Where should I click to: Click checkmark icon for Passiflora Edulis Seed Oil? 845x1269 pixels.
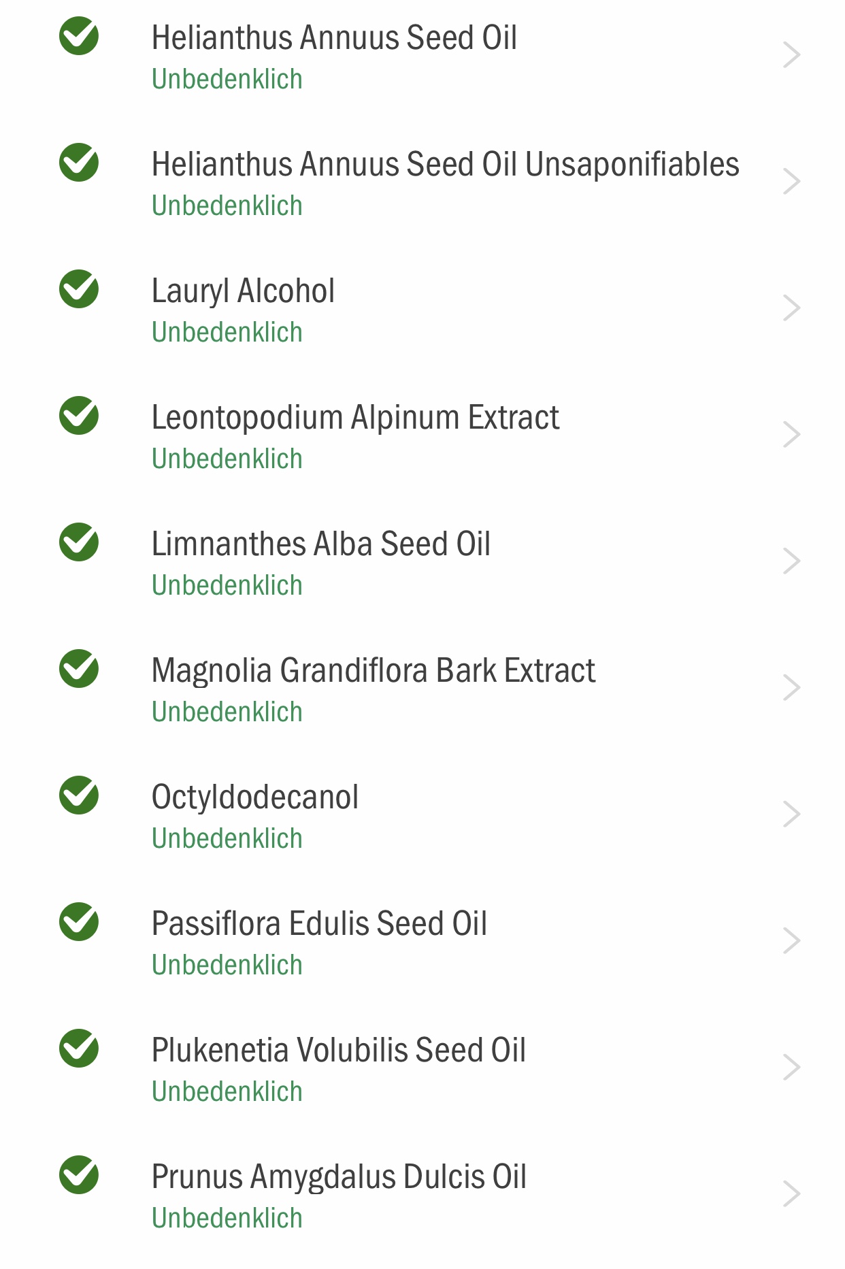79,922
